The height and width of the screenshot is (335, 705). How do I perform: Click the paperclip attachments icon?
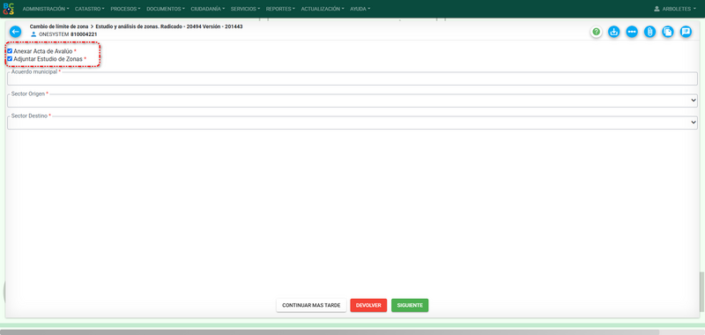[649, 32]
